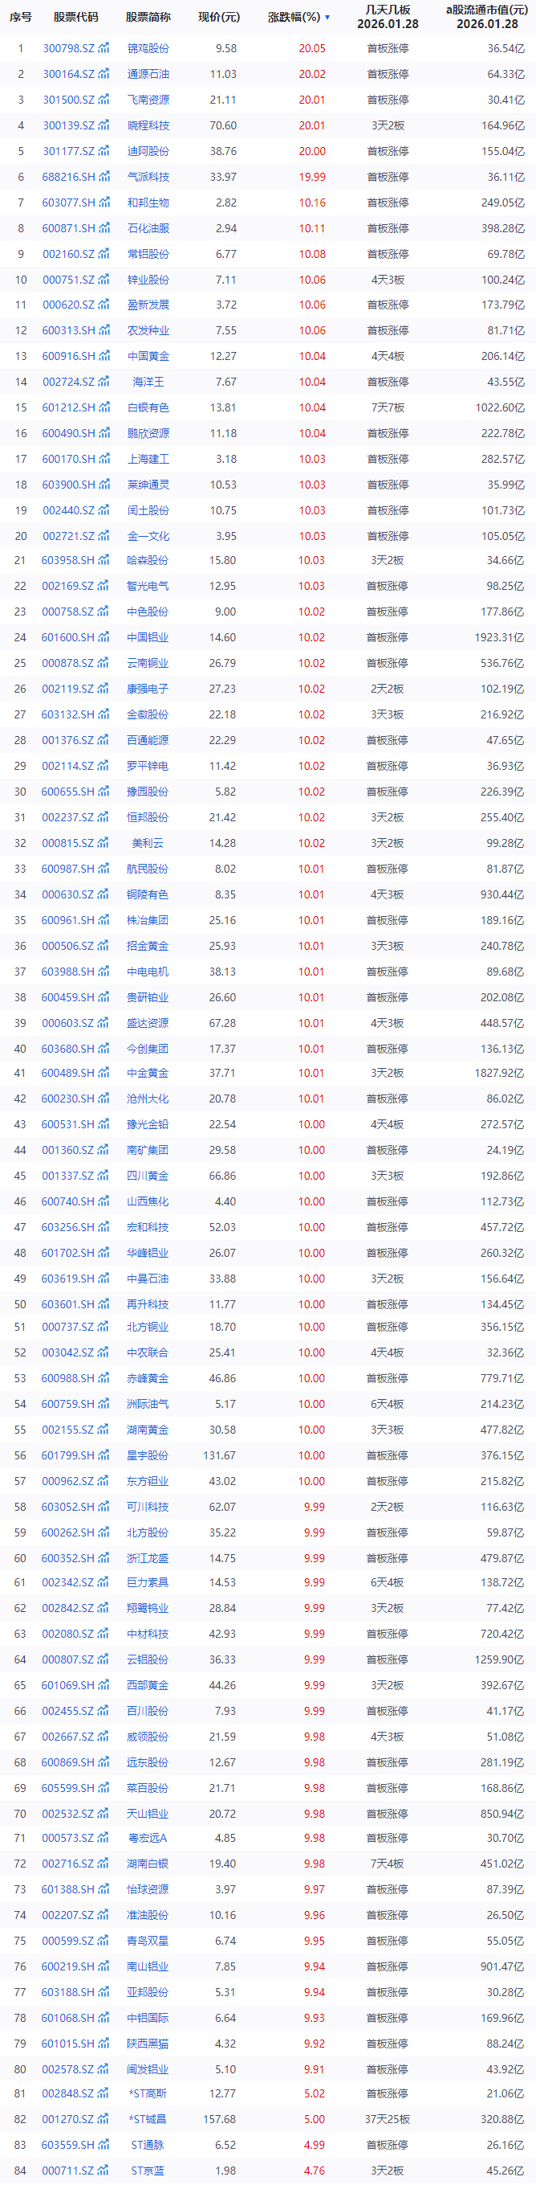Click the chart icon next to 002716.SZ

[x=104, y=1864]
